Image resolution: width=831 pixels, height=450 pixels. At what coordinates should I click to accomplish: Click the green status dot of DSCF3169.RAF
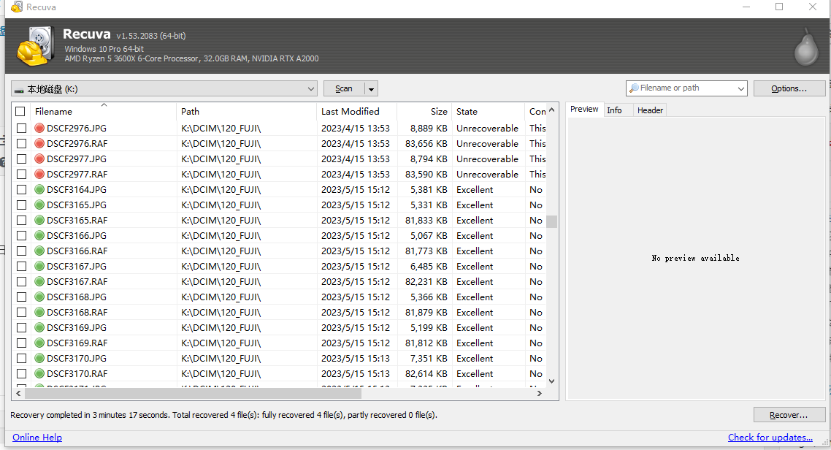click(x=39, y=343)
